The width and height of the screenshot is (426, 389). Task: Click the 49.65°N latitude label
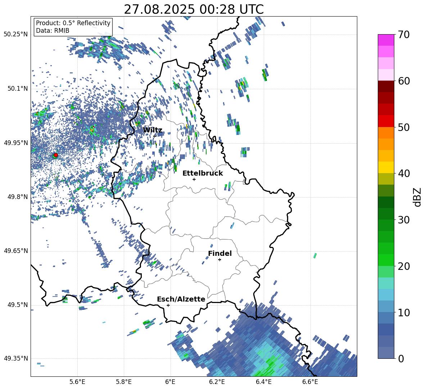15,251
